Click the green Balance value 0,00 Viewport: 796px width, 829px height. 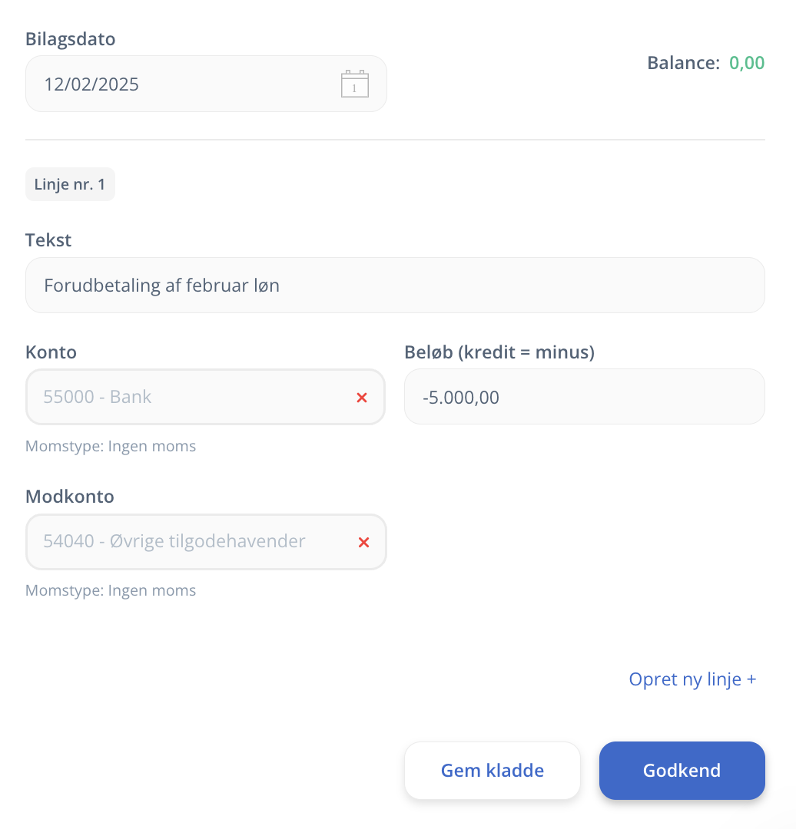pyautogui.click(x=746, y=63)
